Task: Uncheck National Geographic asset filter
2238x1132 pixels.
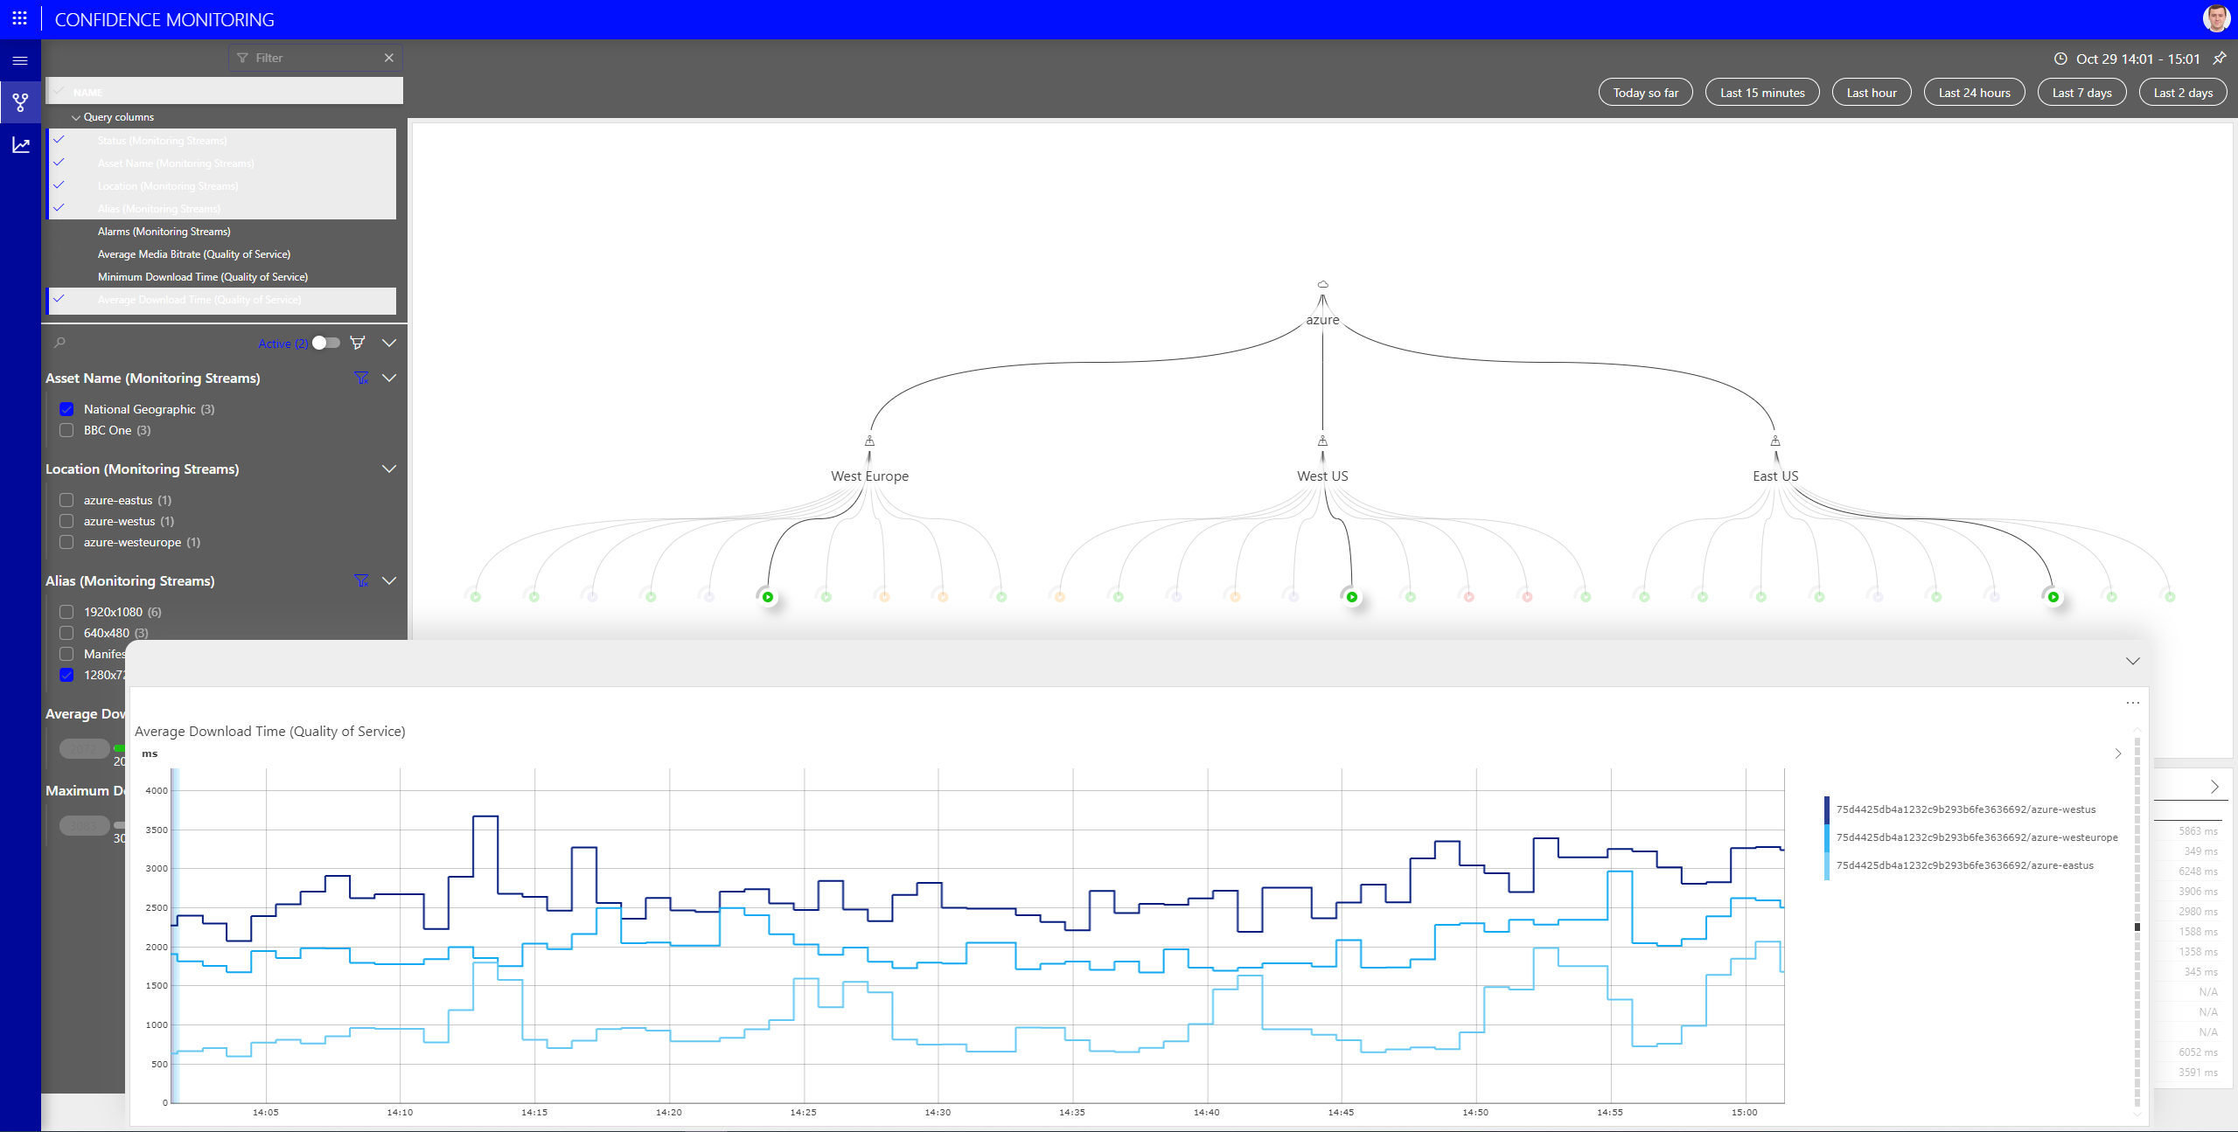Action: pyautogui.click(x=66, y=409)
